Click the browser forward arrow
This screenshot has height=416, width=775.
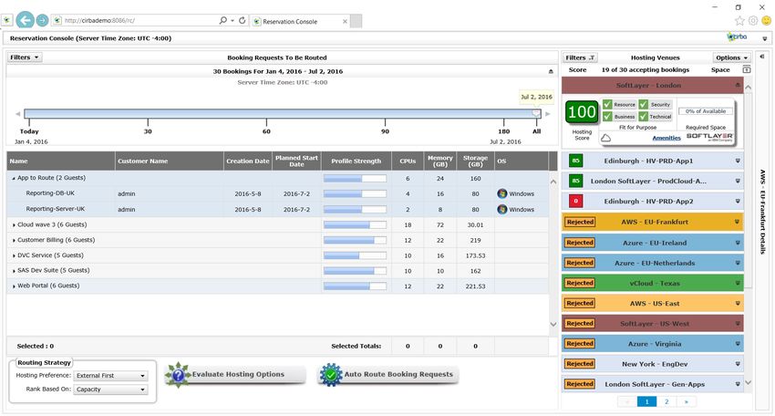tap(43, 20)
